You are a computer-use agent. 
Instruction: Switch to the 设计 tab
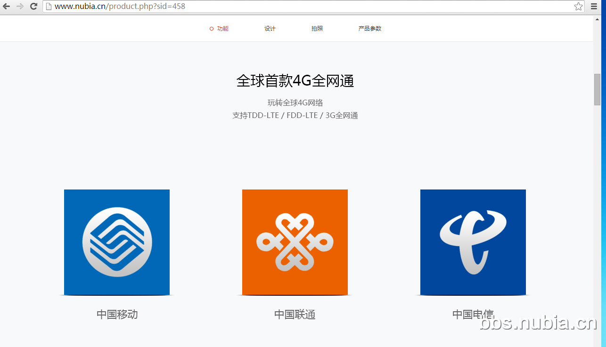click(x=270, y=29)
